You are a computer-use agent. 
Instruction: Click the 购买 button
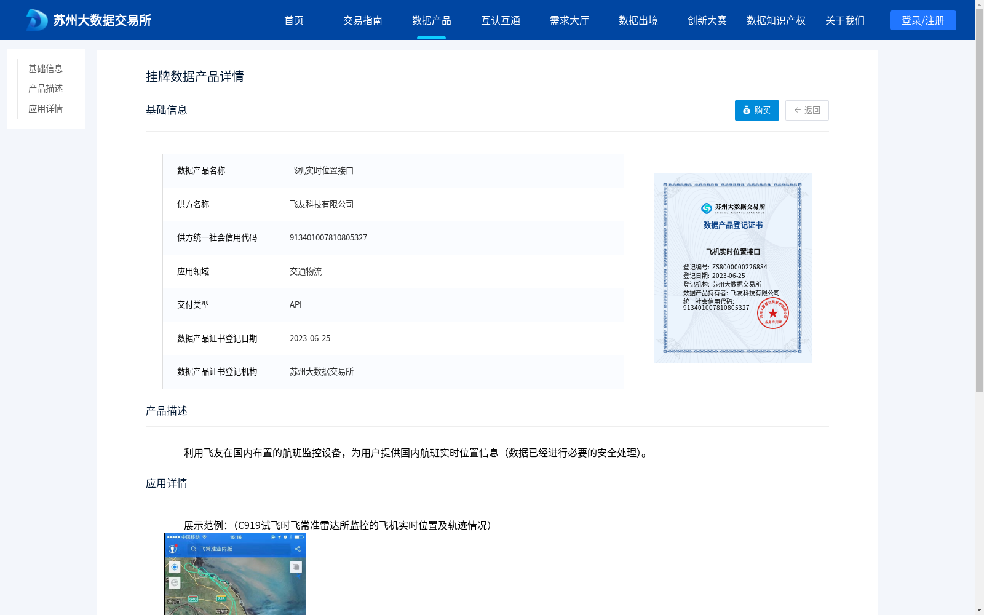[756, 110]
